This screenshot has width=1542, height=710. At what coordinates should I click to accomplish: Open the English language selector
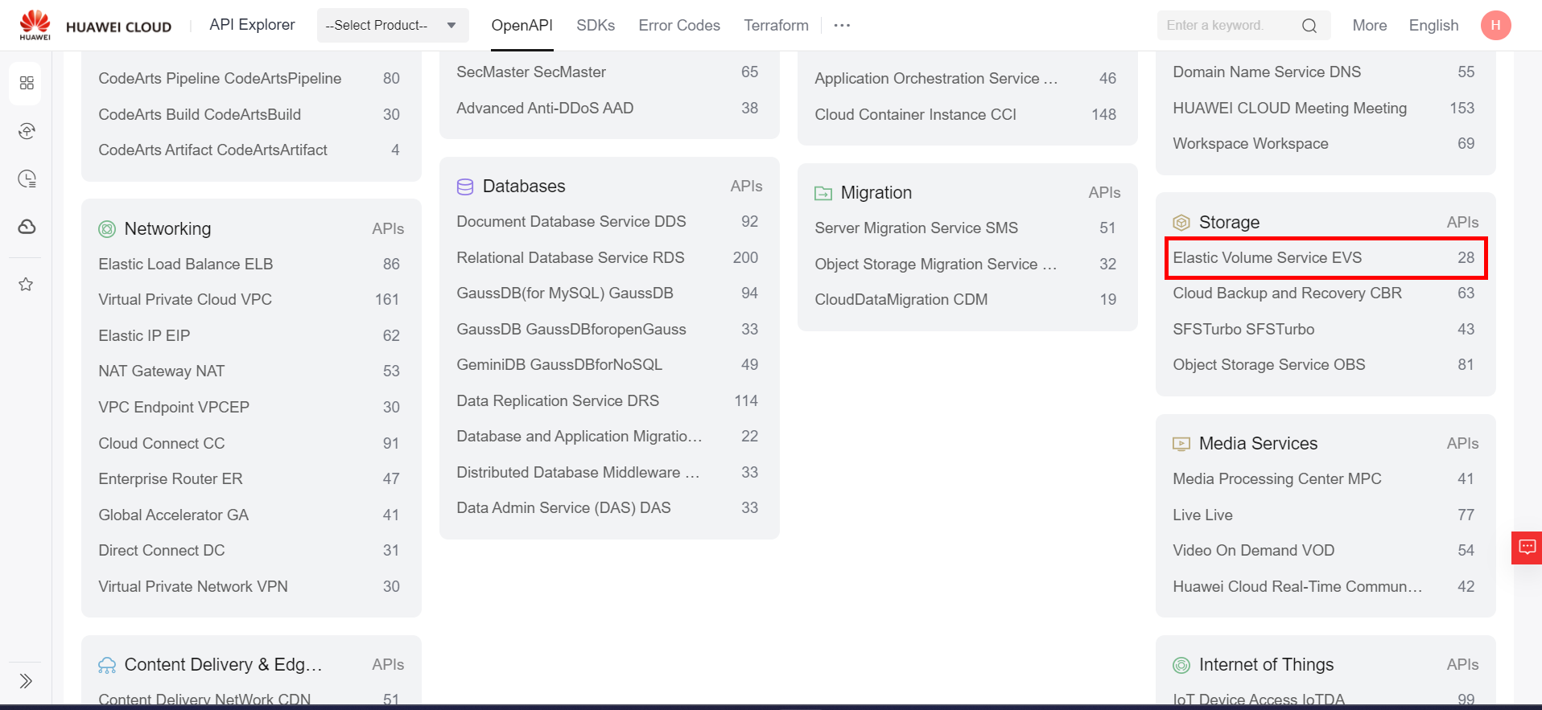(1433, 26)
